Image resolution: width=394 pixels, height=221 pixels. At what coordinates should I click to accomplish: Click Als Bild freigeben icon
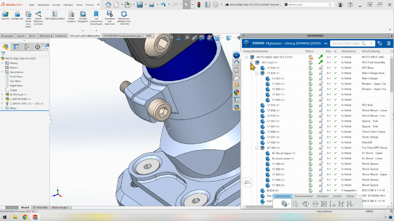click(x=83, y=14)
